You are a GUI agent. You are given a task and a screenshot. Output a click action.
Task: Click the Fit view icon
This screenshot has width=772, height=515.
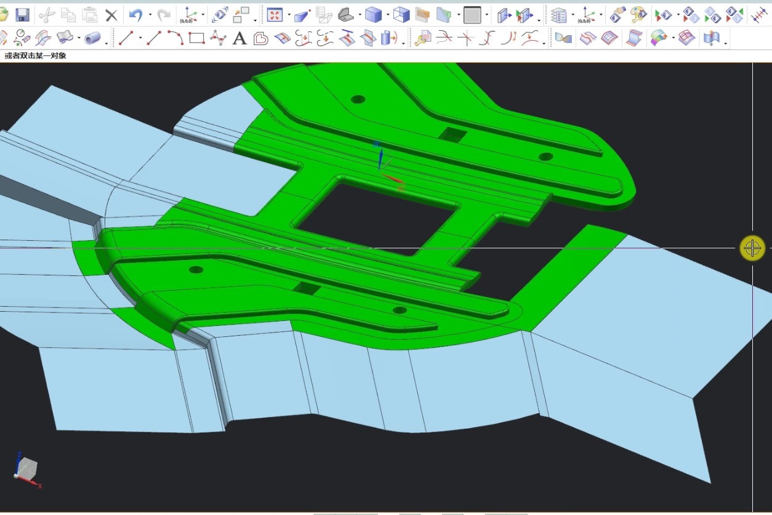(275, 15)
